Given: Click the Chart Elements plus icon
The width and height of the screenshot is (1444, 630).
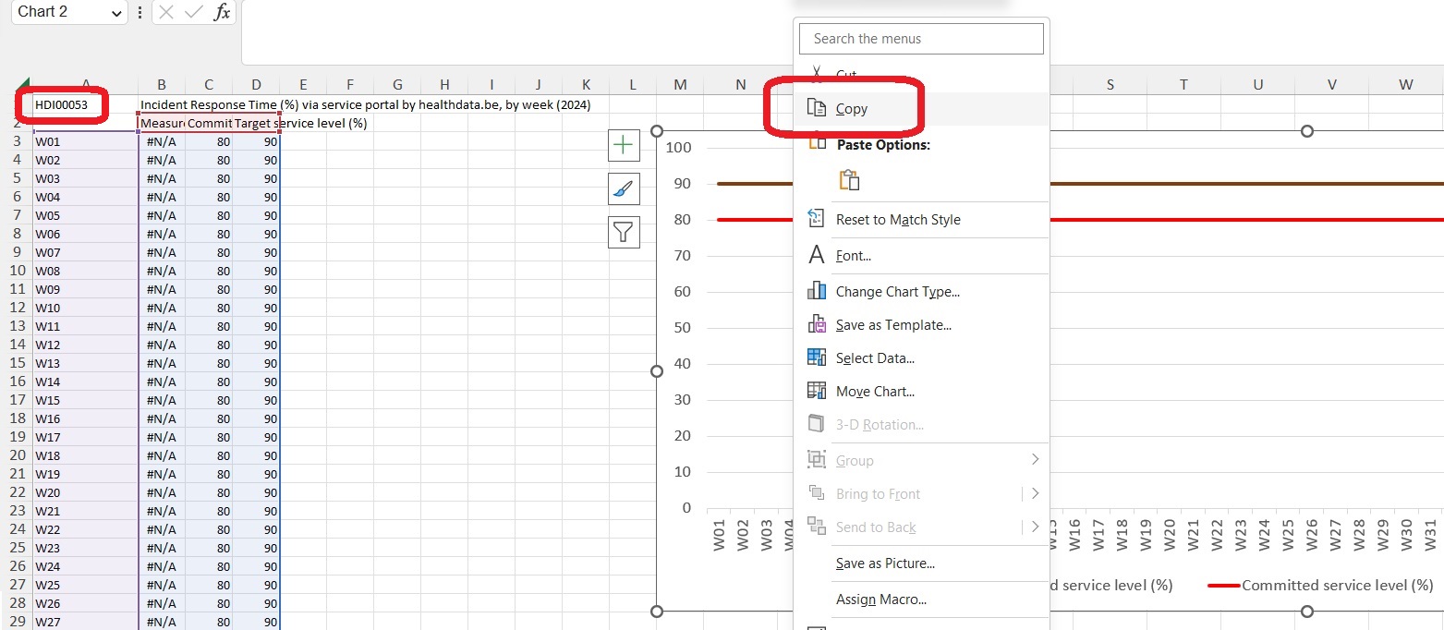Looking at the screenshot, I should (624, 145).
